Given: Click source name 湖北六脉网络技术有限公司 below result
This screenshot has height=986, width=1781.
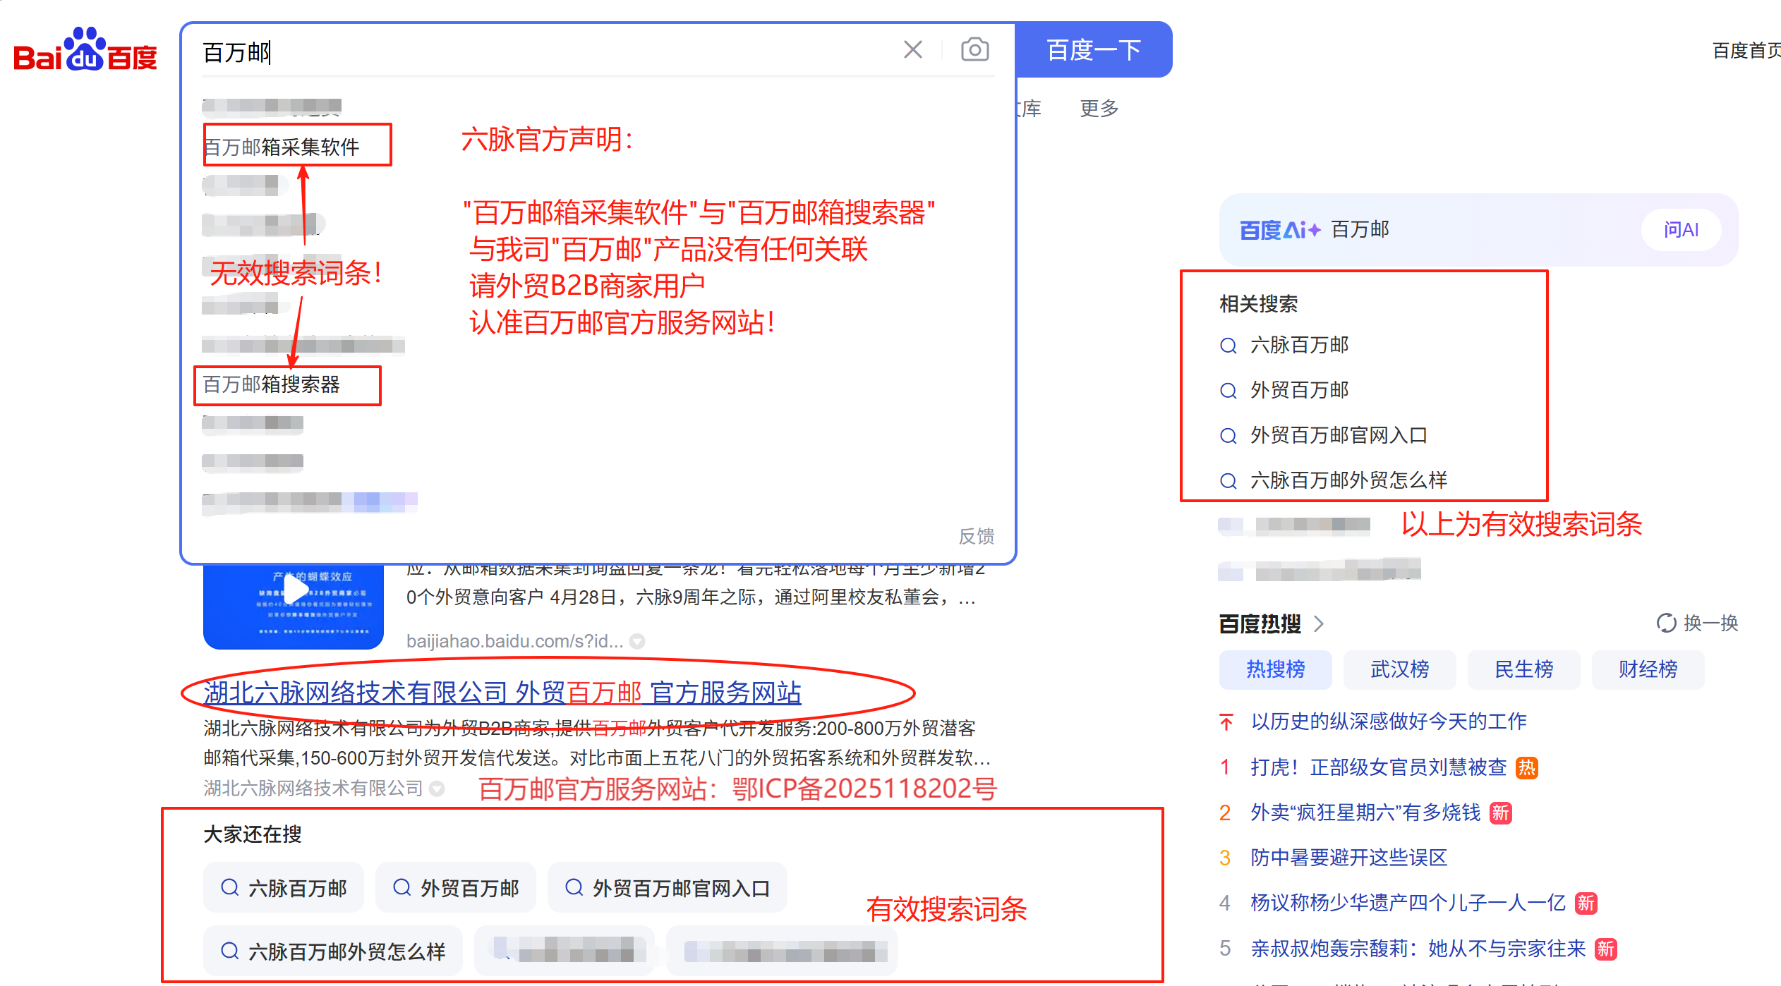Looking at the screenshot, I should 313,788.
